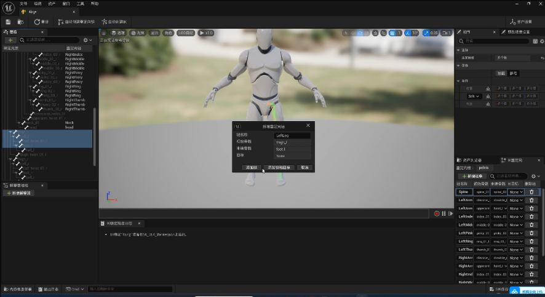The width and height of the screenshot is (545, 297).
Task: Open the LOD Auto dropdown
Action: 186,33
